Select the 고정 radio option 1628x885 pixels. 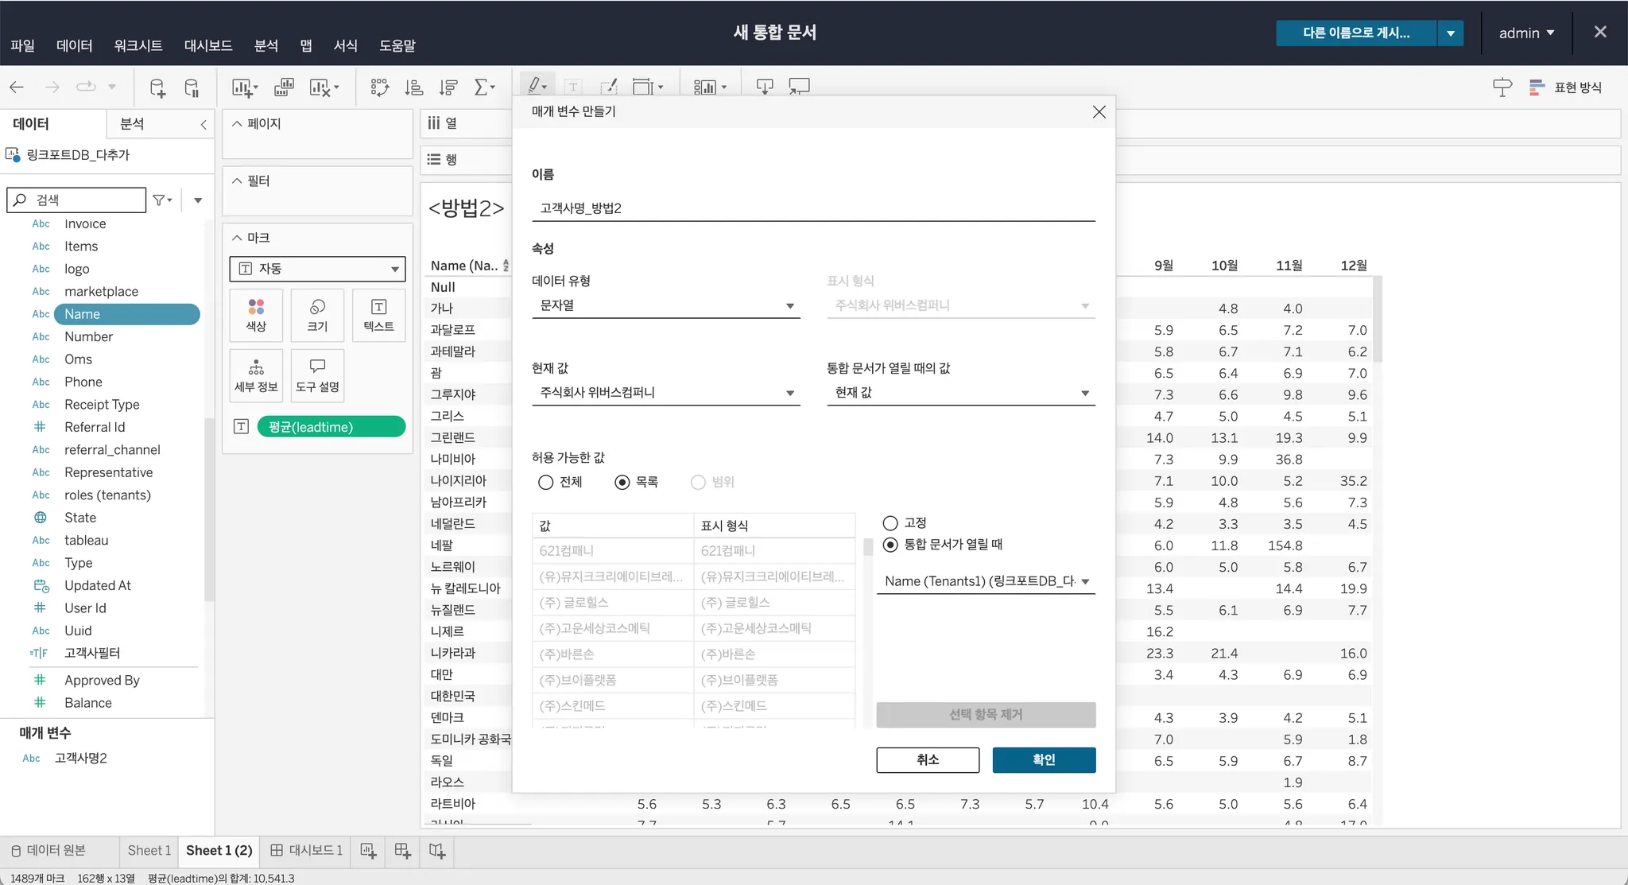[890, 523]
